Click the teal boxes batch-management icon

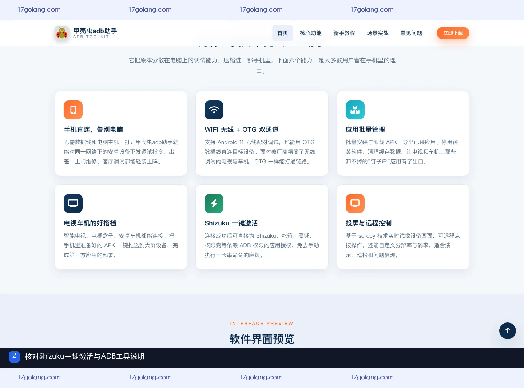pos(355,110)
